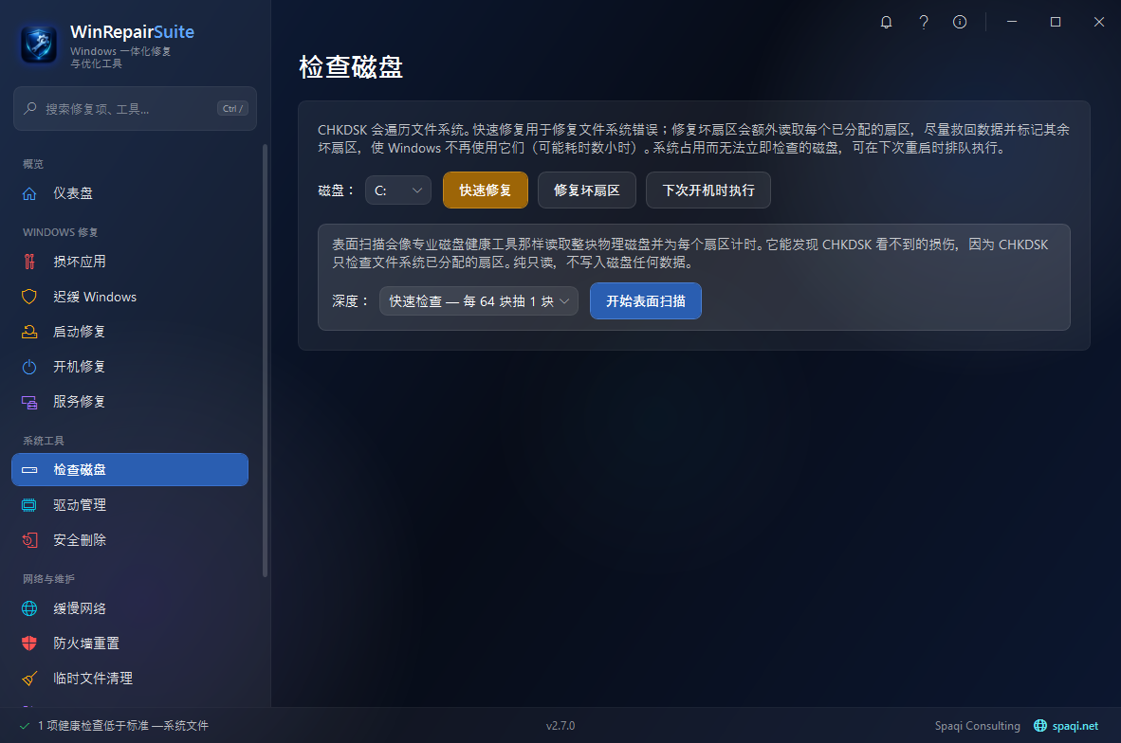This screenshot has width=1121, height=743.
Task: Click the 网络与维护 section header
Action: (x=48, y=579)
